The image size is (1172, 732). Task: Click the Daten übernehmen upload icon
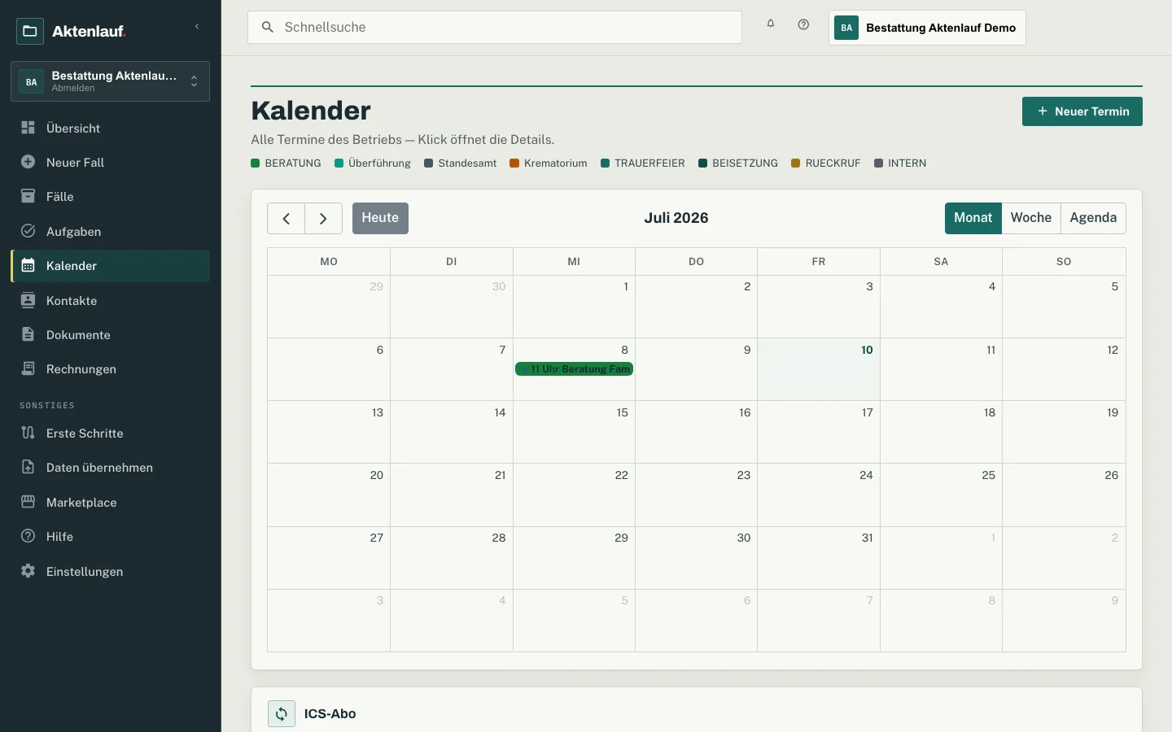coord(28,467)
